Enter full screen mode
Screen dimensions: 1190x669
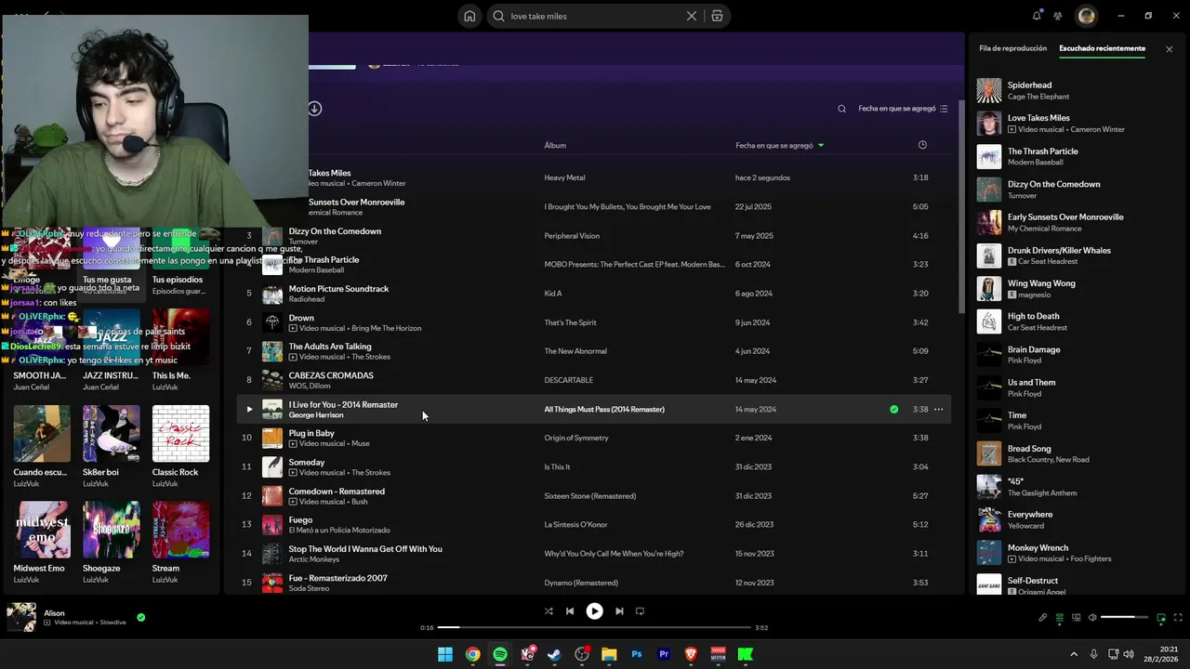(x=1179, y=618)
